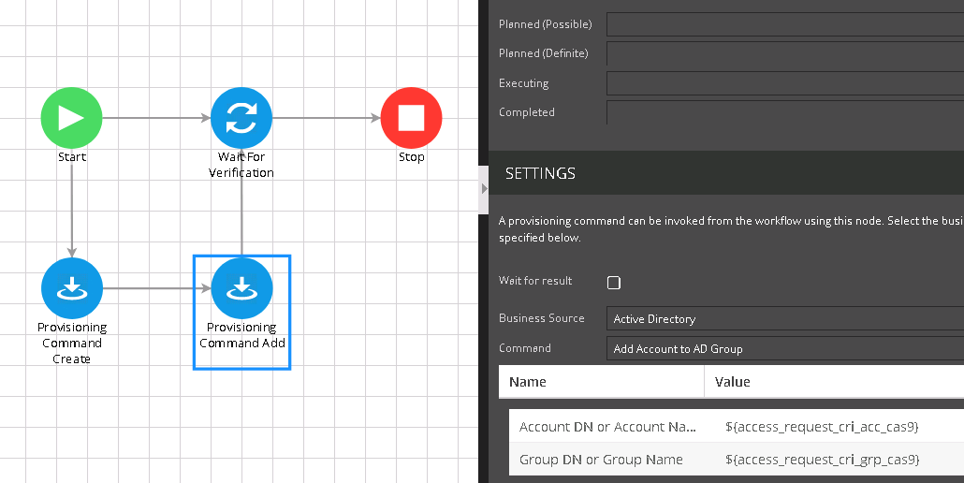Select the Group DN or Group Name row
This screenshot has height=483, width=964.
601,460
